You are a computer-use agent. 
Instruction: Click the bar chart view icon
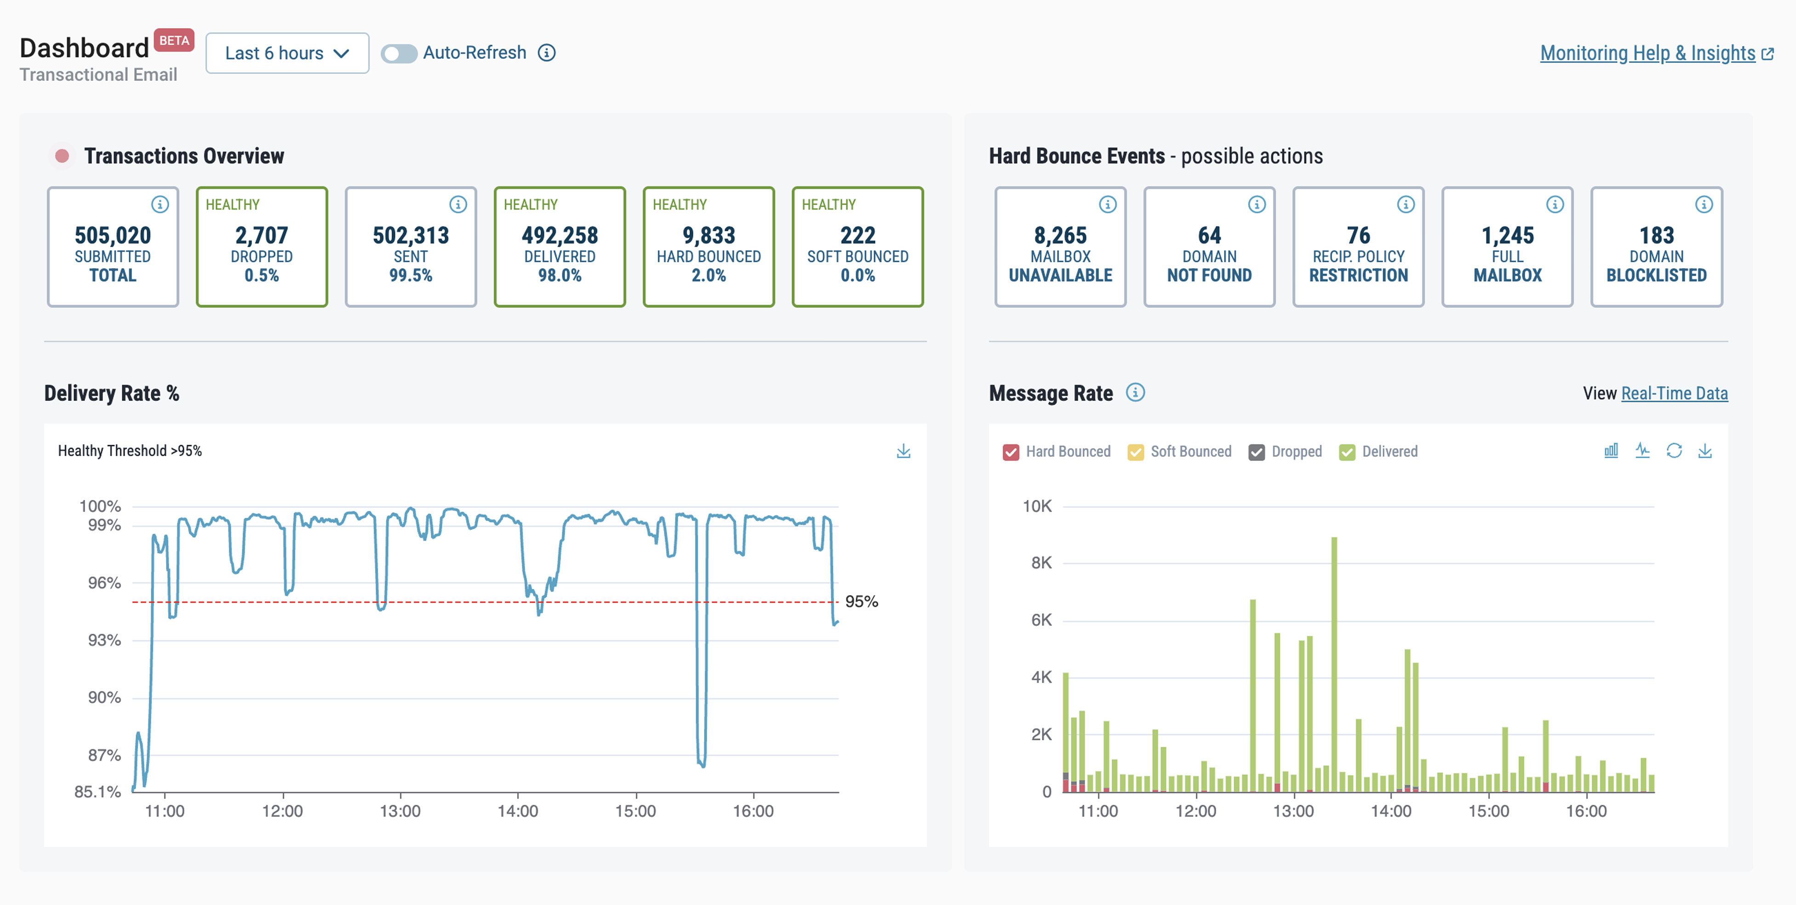(1611, 451)
